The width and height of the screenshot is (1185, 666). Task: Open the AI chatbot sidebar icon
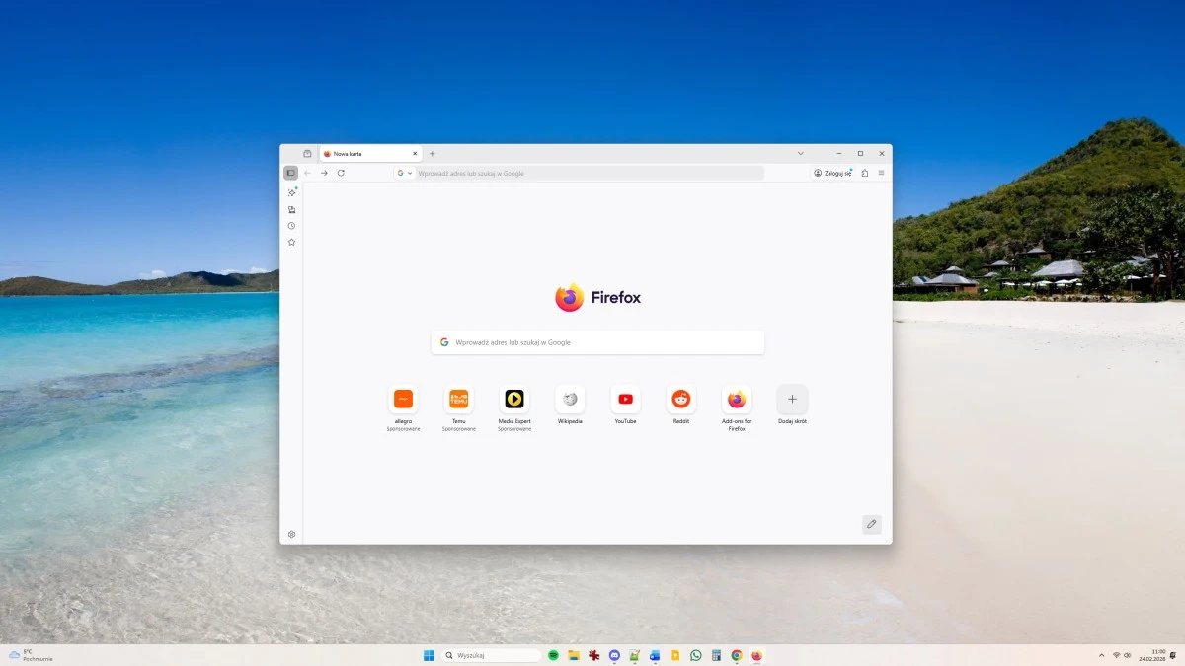tap(291, 192)
